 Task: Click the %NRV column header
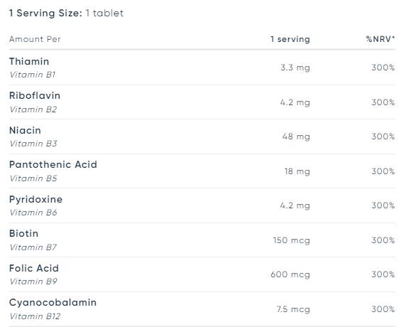(380, 39)
